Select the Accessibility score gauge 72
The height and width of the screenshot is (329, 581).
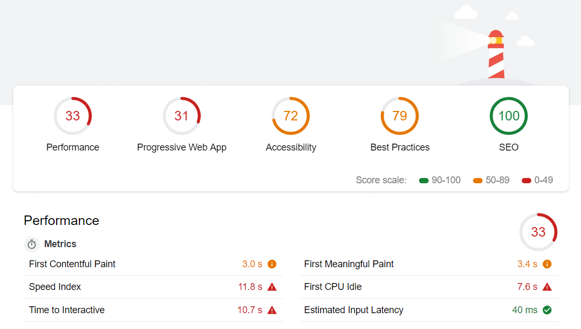click(290, 116)
